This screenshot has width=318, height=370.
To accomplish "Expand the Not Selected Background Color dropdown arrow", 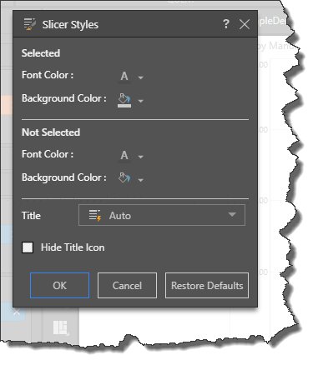I will 140,180.
